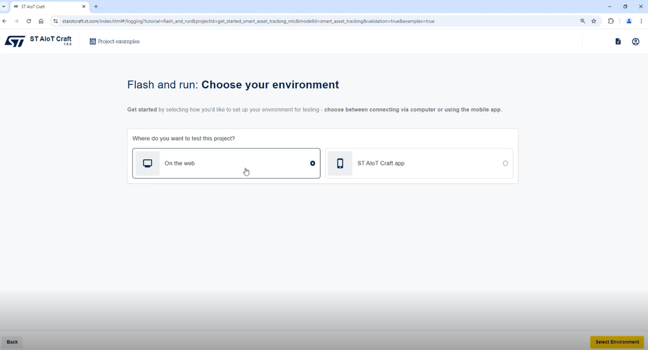Click the ST logo in the header
The height and width of the screenshot is (350, 648).
coord(15,42)
